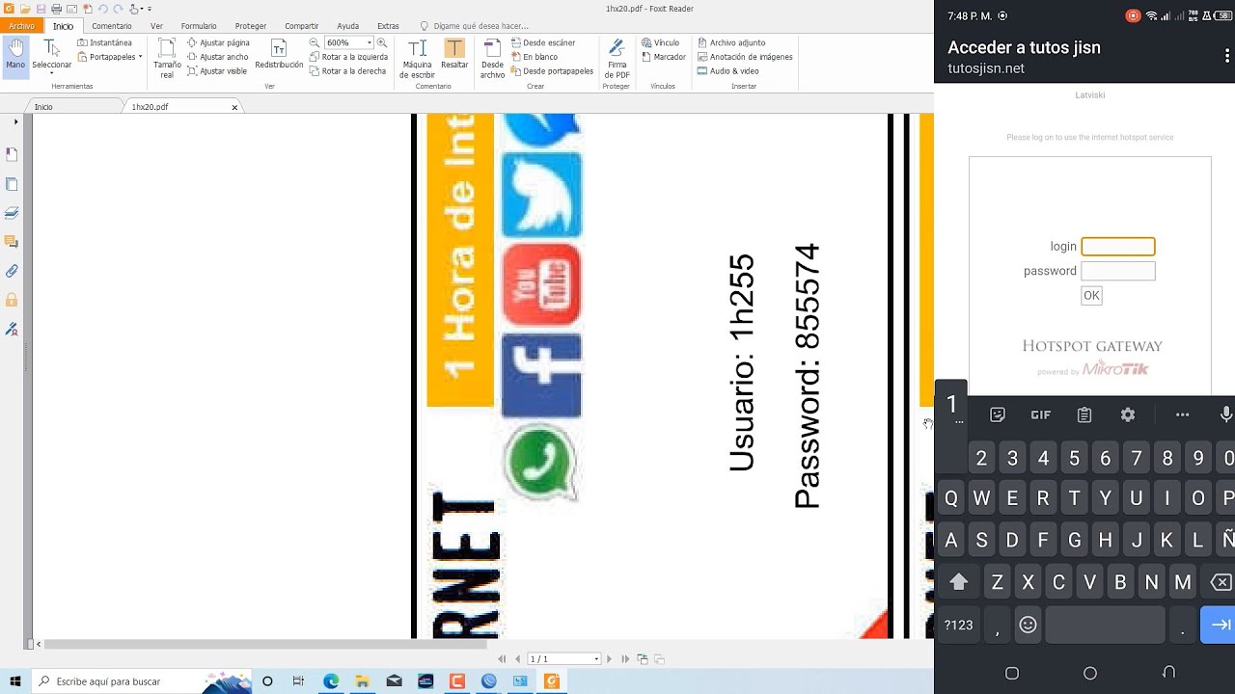Insert Archivo adjunto attachment

click(x=731, y=43)
